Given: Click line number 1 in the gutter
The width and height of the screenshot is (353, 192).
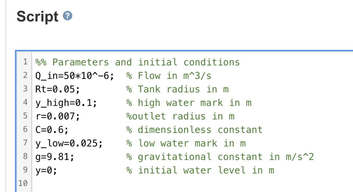Looking at the screenshot, I should tap(25, 62).
